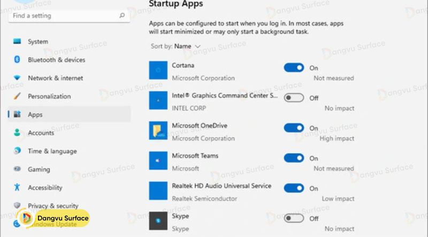428x237 pixels.
Task: Switch off Microsoft Teams startup toggle
Action: pyautogui.click(x=294, y=158)
